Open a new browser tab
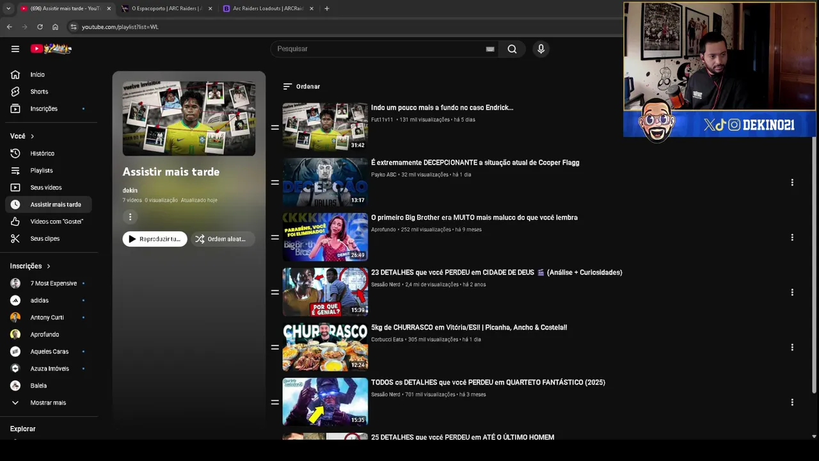This screenshot has width=819, height=461. (327, 8)
